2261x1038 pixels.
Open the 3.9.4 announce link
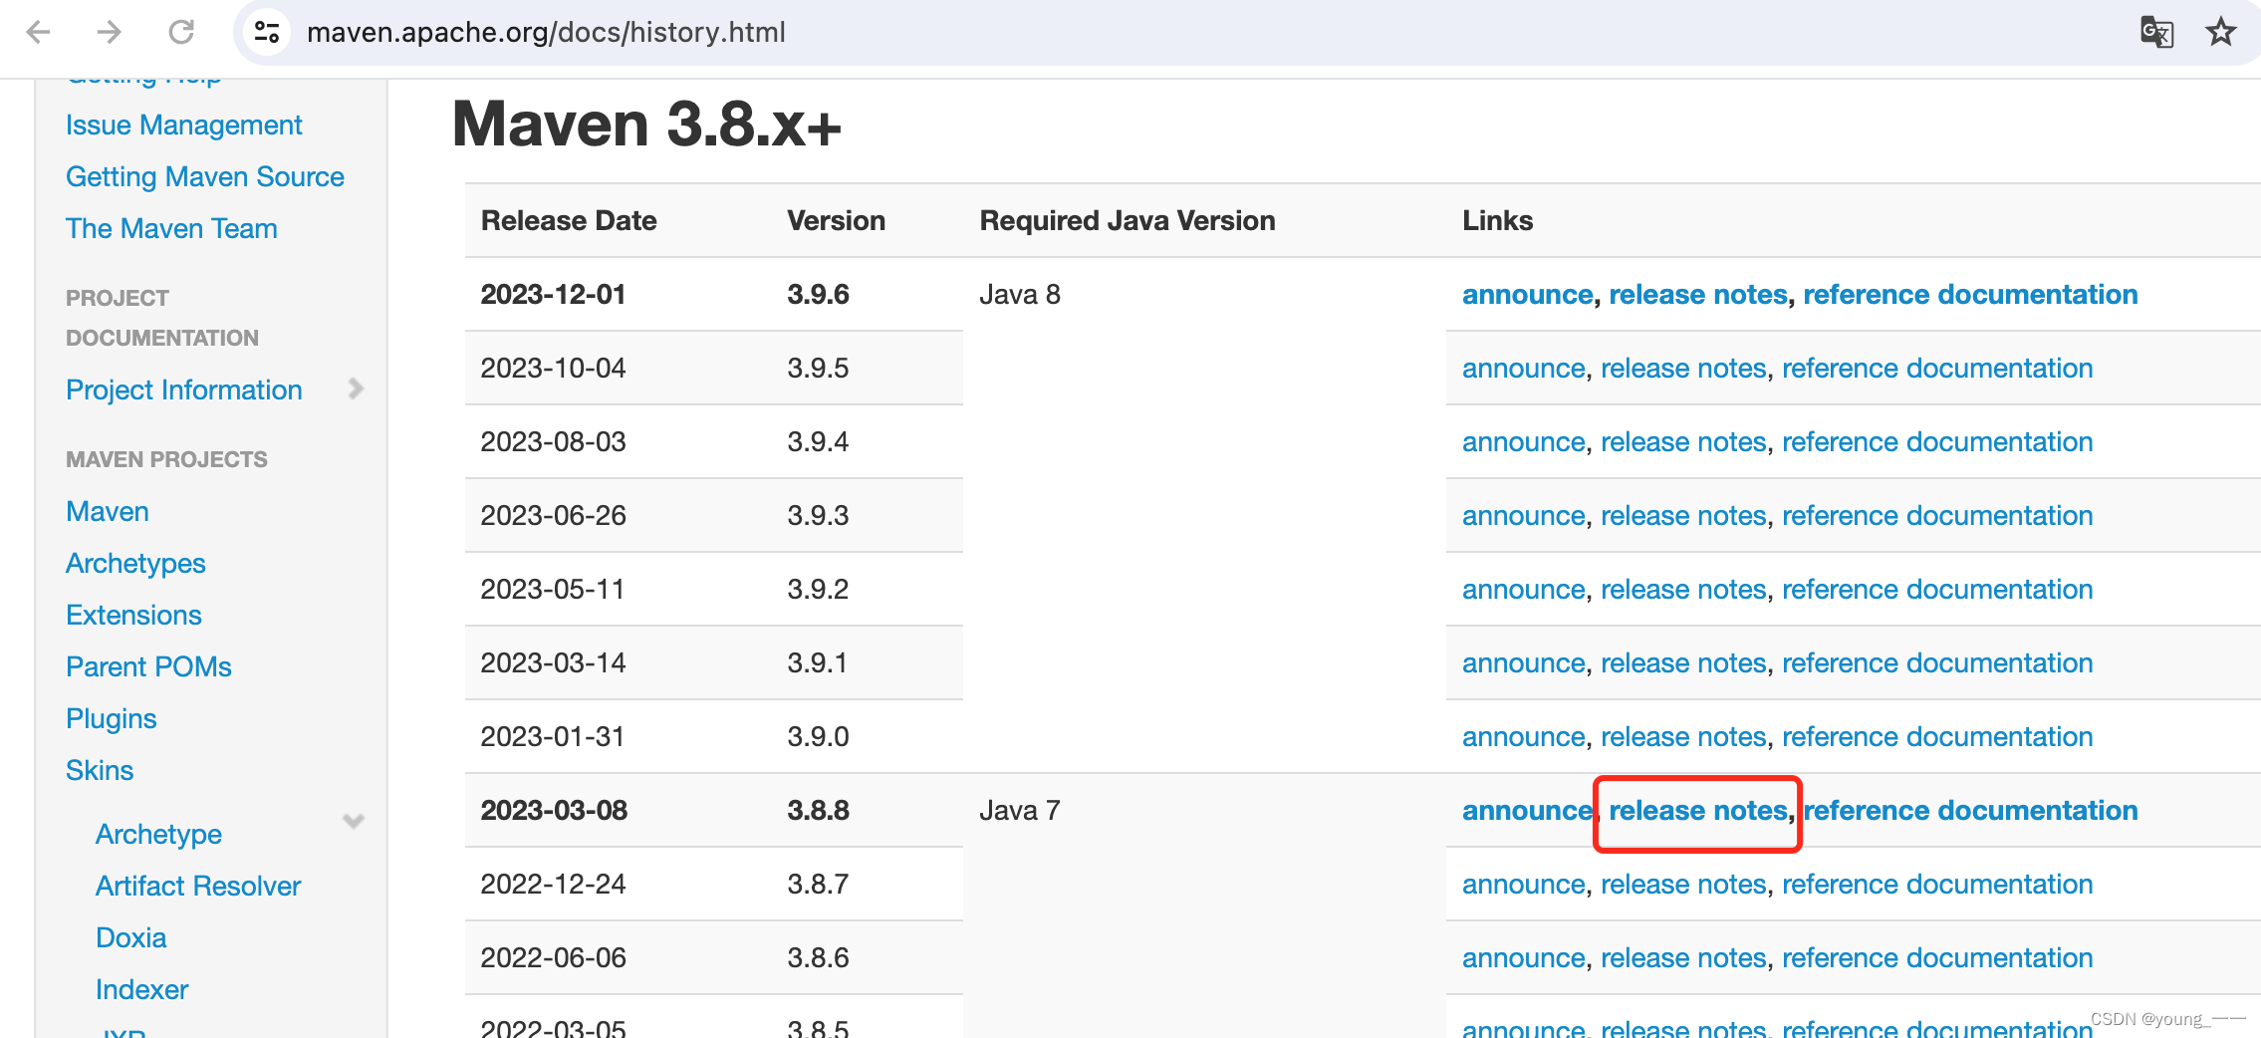(x=1523, y=442)
